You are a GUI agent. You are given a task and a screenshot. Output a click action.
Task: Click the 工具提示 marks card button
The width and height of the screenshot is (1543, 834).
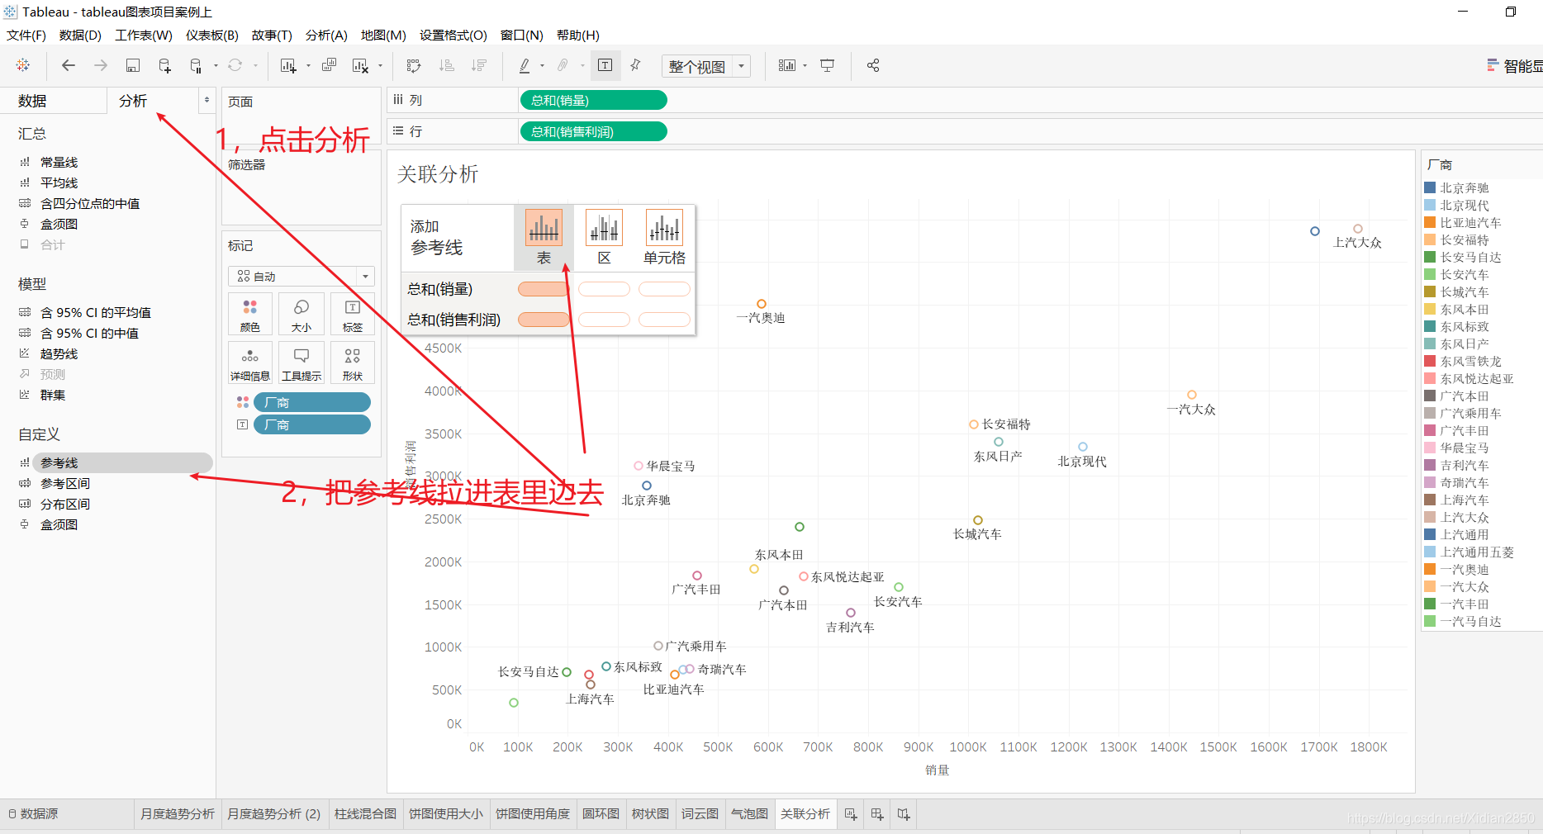coord(301,363)
